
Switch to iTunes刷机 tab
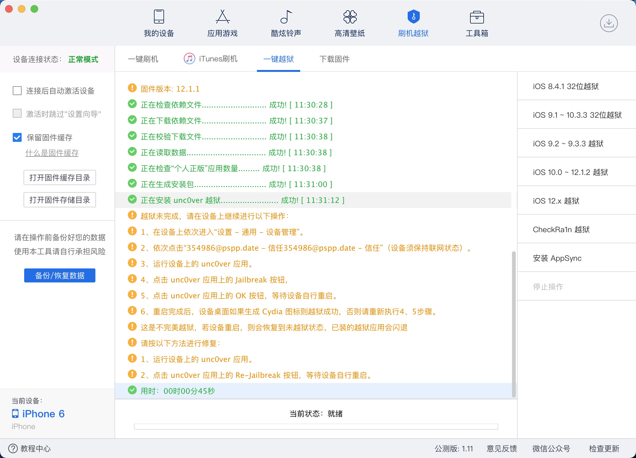coord(211,59)
